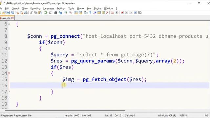Click the Zoom In magnifier icon
This screenshot has width=210, height=118.
click(x=66, y=12)
